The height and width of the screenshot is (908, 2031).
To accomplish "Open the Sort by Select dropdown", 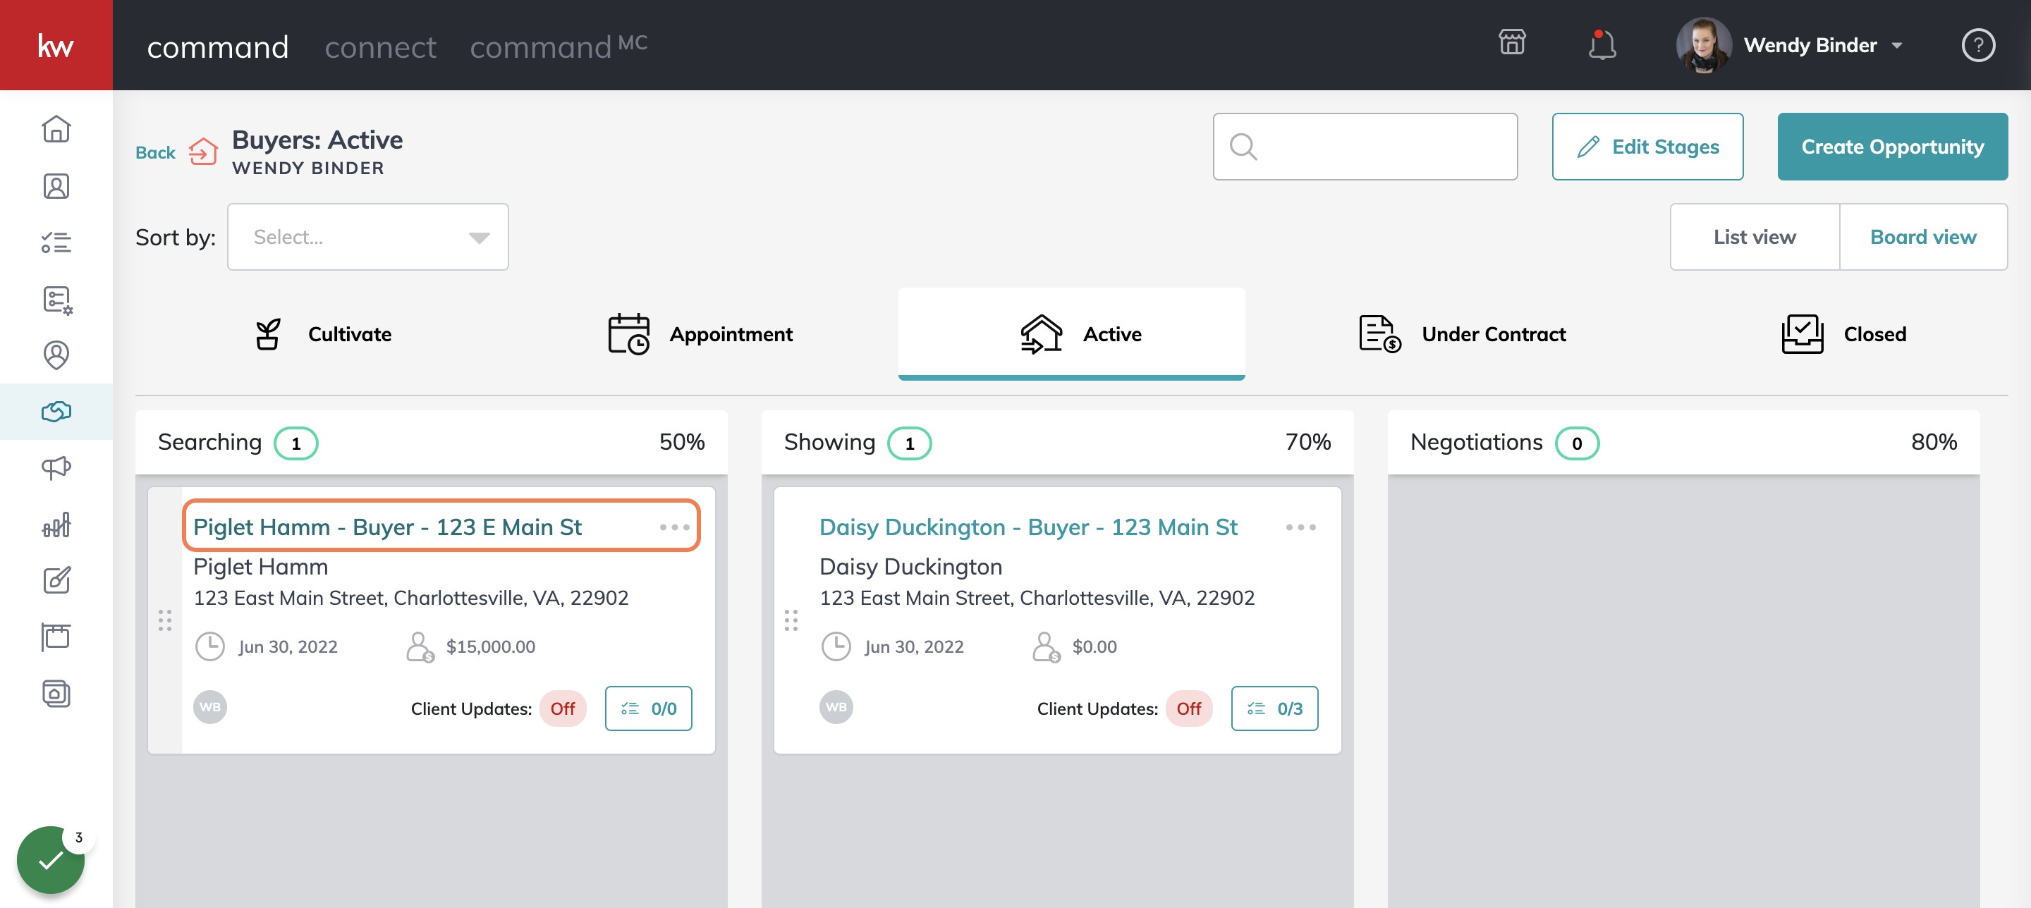I will (367, 238).
